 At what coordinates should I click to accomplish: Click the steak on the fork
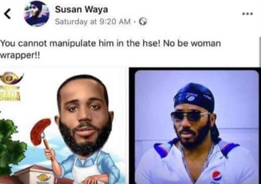tap(40, 131)
